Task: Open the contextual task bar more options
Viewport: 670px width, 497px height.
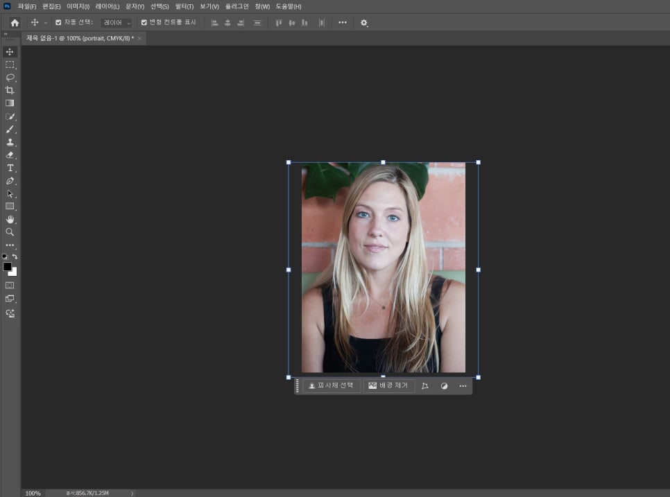Action: coord(463,386)
